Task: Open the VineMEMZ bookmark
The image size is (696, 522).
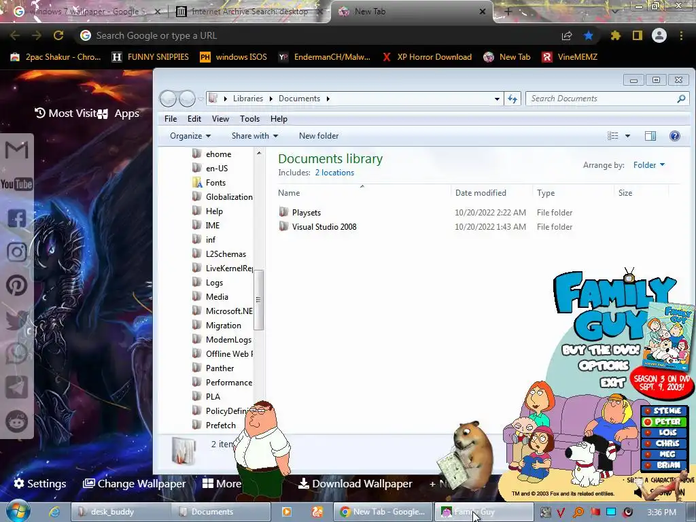Action: tap(570, 57)
